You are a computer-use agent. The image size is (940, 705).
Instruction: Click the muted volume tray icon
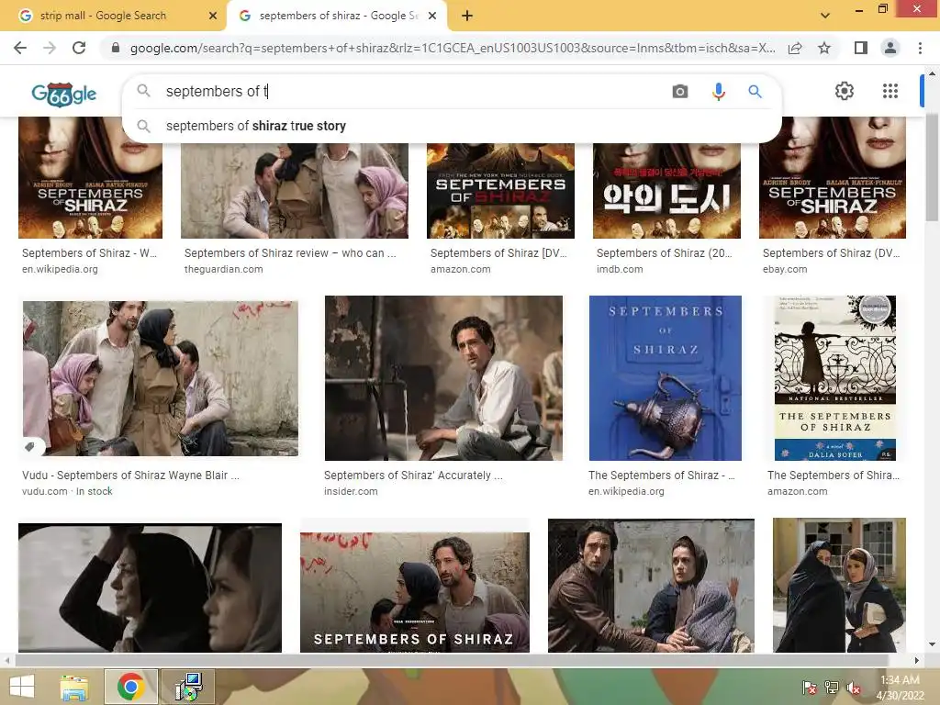[x=854, y=688]
